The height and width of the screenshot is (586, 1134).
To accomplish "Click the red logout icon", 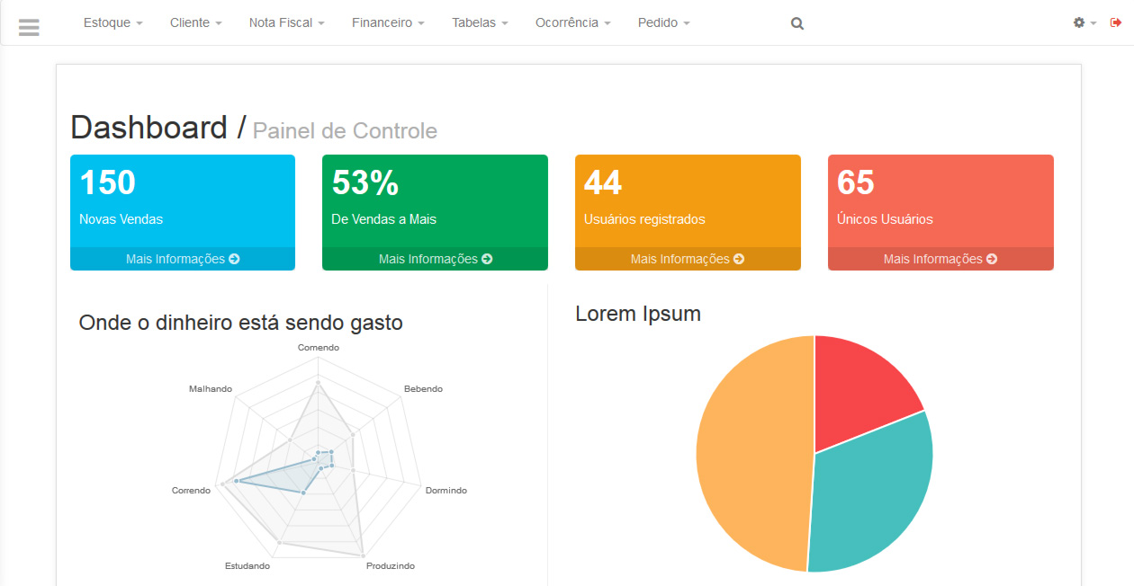I will coord(1116,22).
